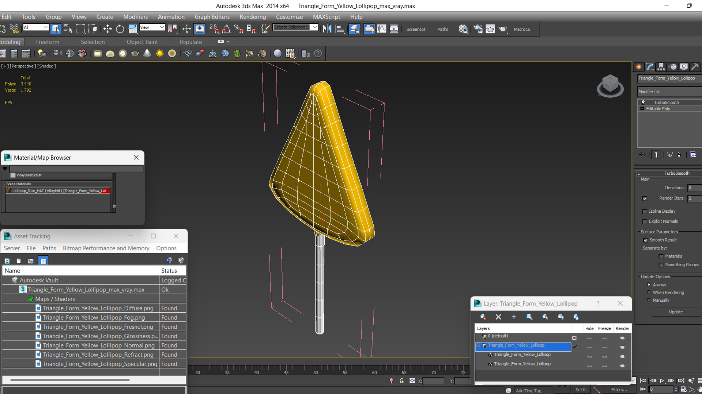702x394 pixels.
Task: Click the Teapot primitive icon in the ribbon
Action: coord(135,54)
